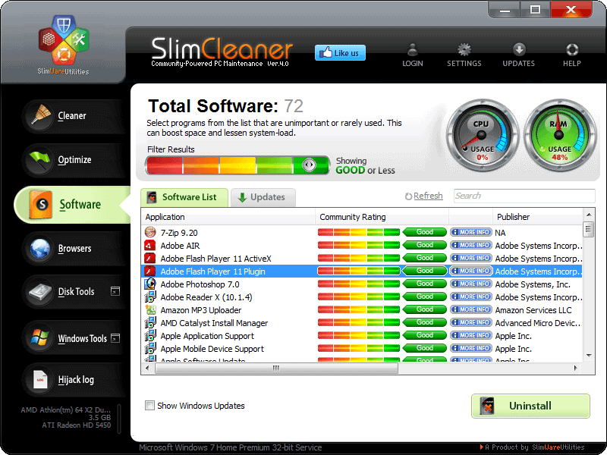Click the Uninstall button
The width and height of the screenshot is (607, 455).
tap(530, 406)
